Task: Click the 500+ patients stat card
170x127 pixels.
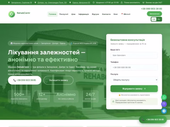Action: (x=19, y=96)
